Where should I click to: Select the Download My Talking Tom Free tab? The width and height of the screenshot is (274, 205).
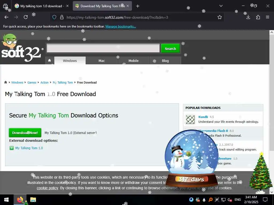[x=102, y=6]
